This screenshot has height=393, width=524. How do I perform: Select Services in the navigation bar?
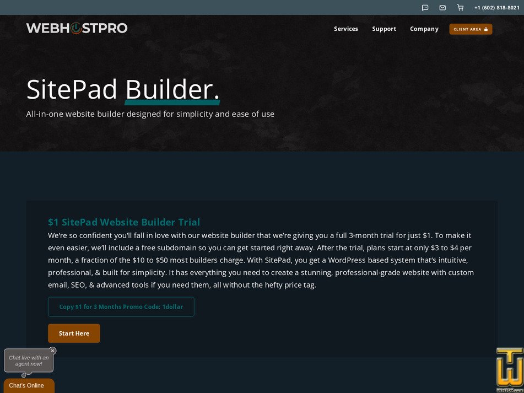pyautogui.click(x=345, y=29)
